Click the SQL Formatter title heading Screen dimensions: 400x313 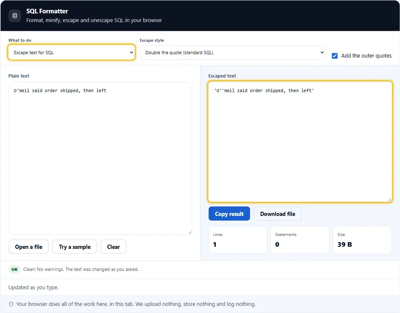click(47, 11)
